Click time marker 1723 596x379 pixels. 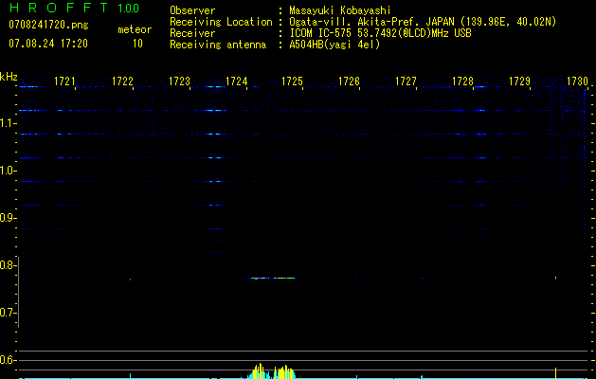point(179,81)
